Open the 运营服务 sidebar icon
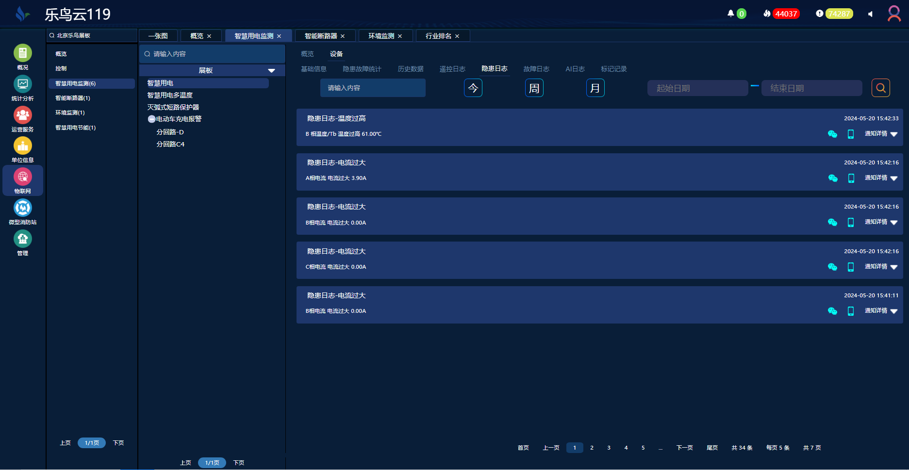909x470 pixels. point(22,115)
